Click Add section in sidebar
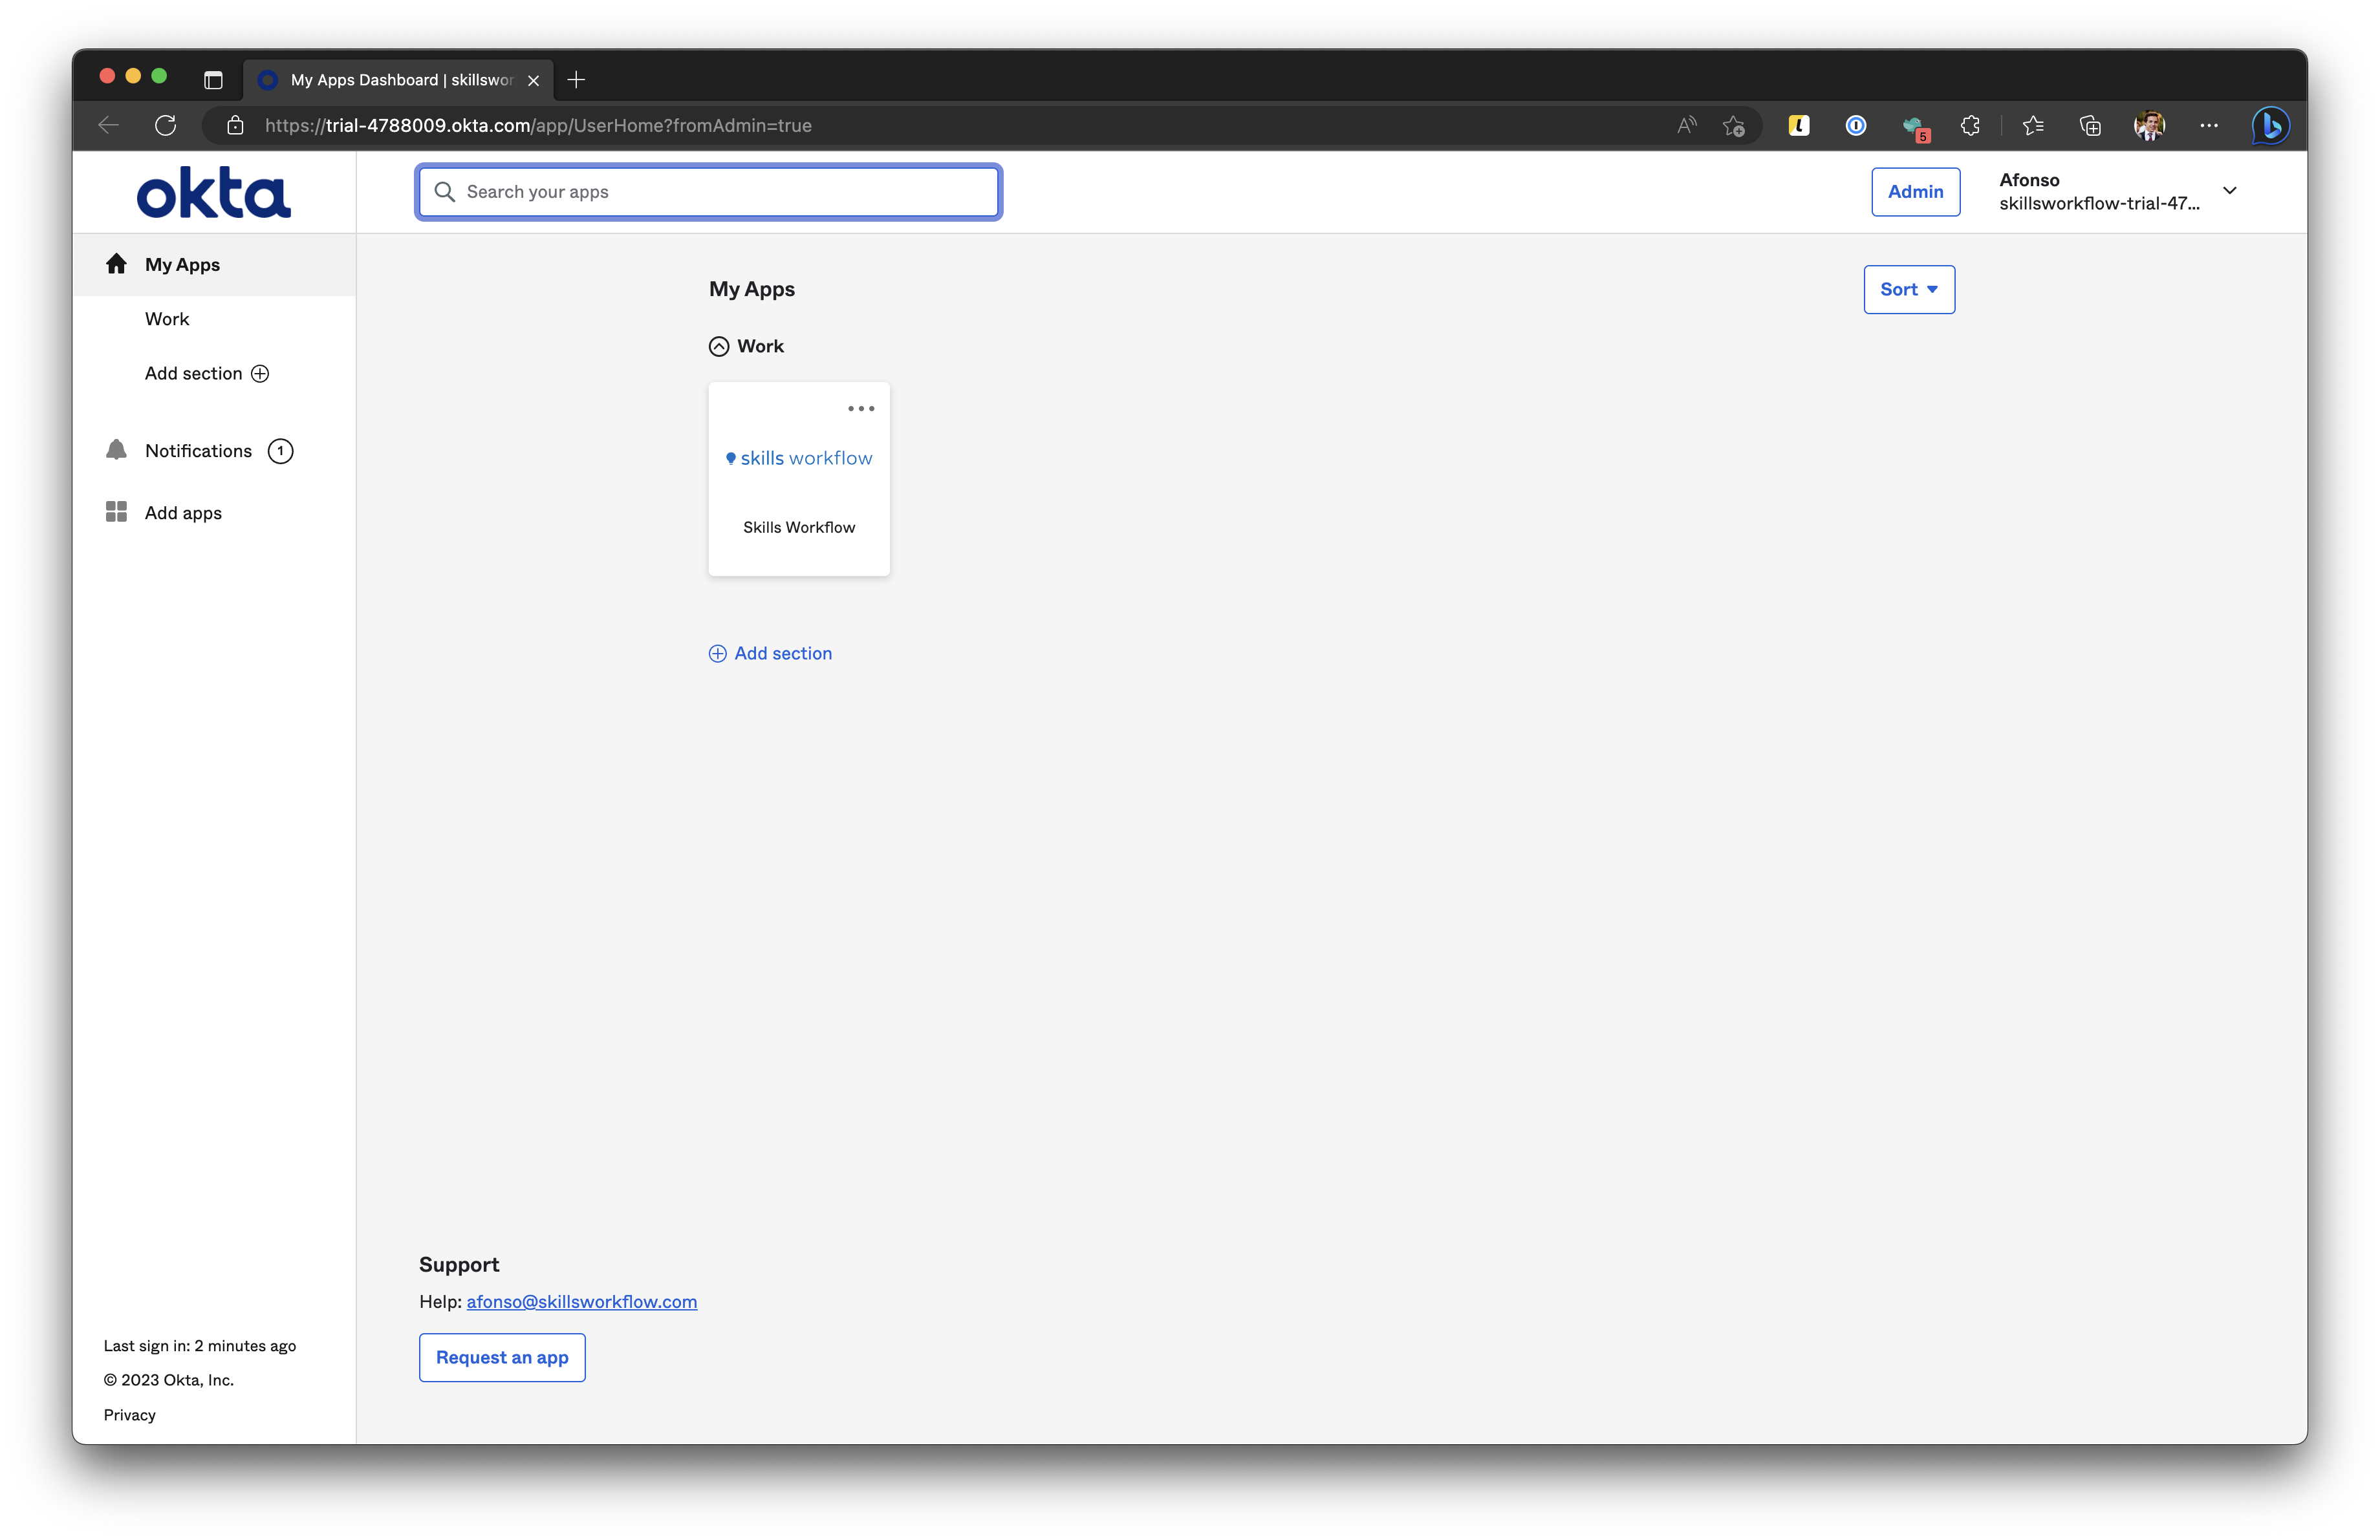Screen dimensions: 2380x1540 [207, 373]
